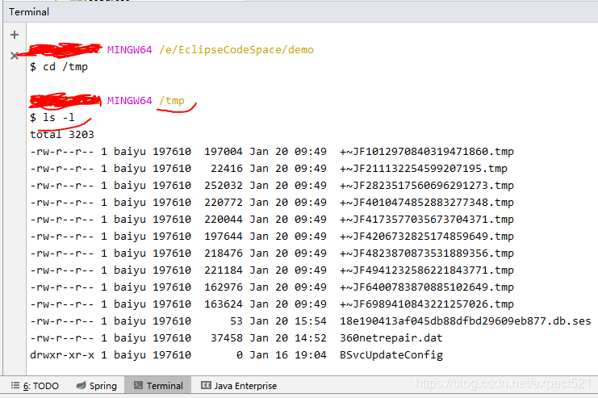Screen dimensions: 598x398
Task: Click file size value 197004
Action: pos(224,152)
